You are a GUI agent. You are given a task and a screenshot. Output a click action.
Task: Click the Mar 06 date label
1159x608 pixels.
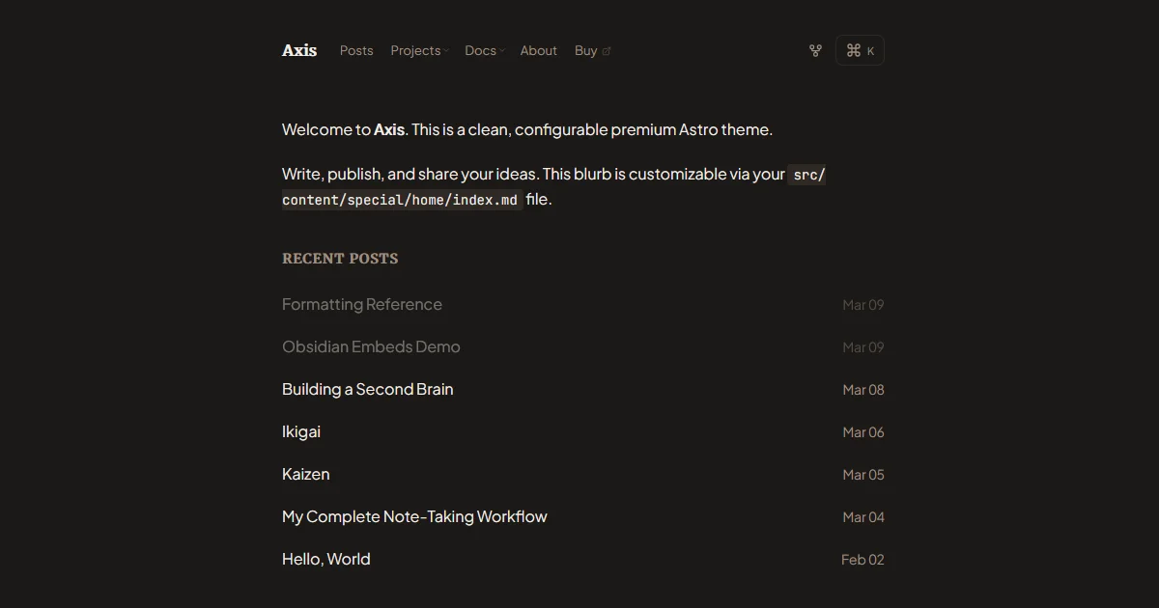click(x=863, y=432)
